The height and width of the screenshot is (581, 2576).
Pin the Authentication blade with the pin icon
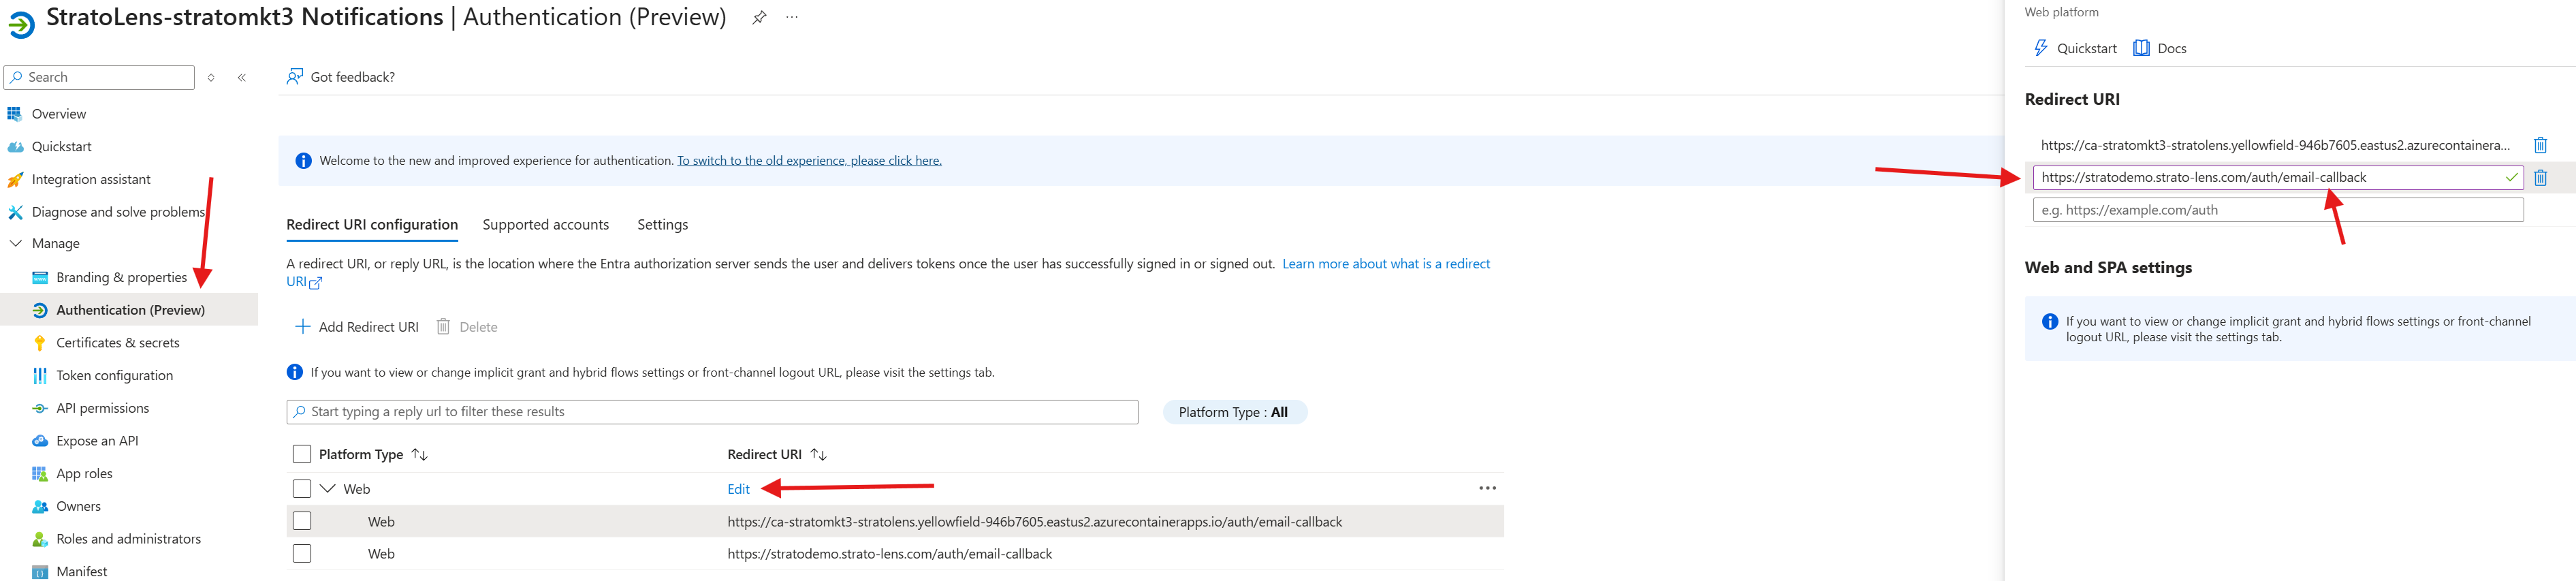pos(759,17)
